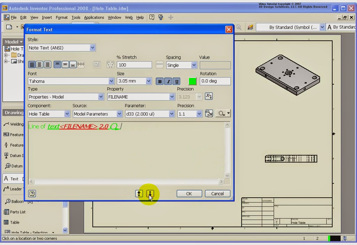357x245 pixels.
Task: Click the Add Text Parameter button for property
Action: tap(209, 96)
